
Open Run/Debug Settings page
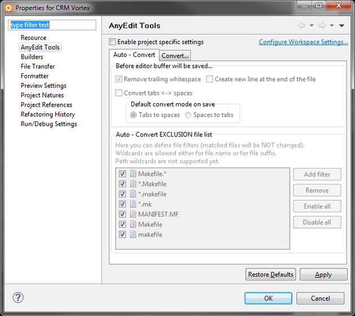(x=49, y=124)
